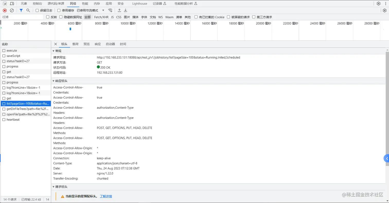The width and height of the screenshot is (389, 203).
Task: Activate the inspect element picker icon
Action: click(x=5, y=4)
